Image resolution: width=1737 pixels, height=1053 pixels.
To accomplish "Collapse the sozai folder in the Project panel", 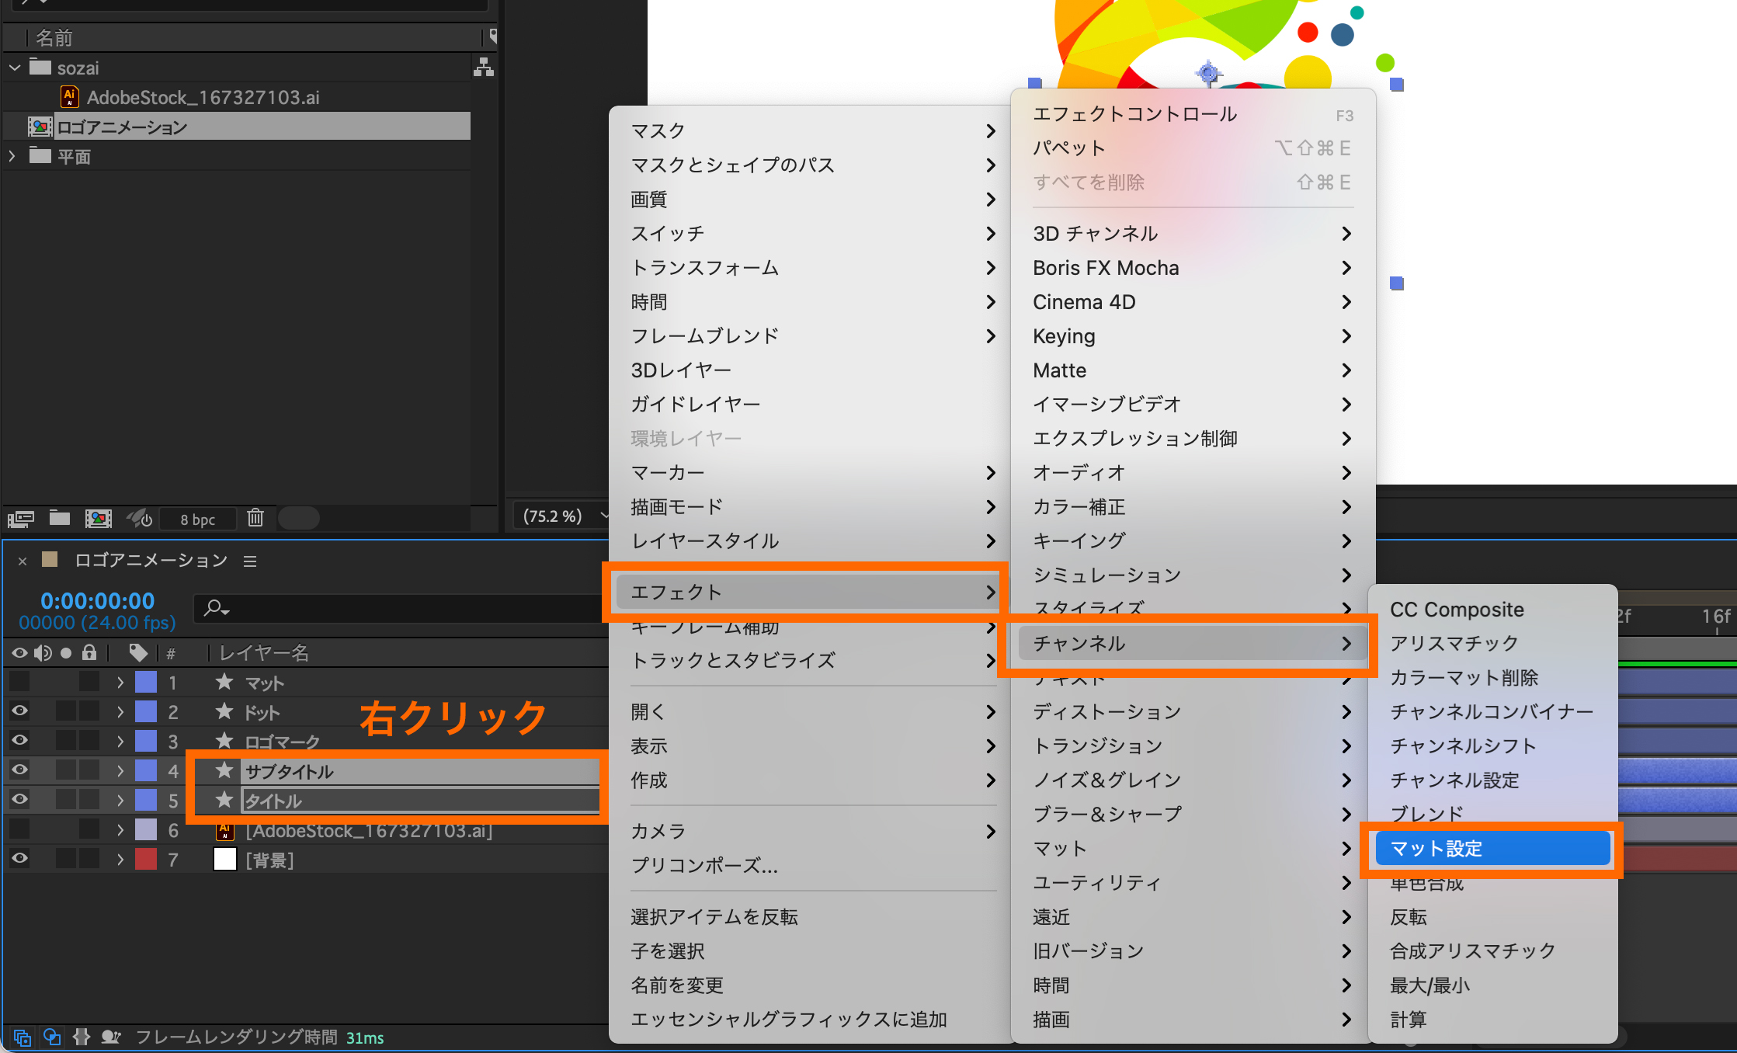I will coord(14,68).
